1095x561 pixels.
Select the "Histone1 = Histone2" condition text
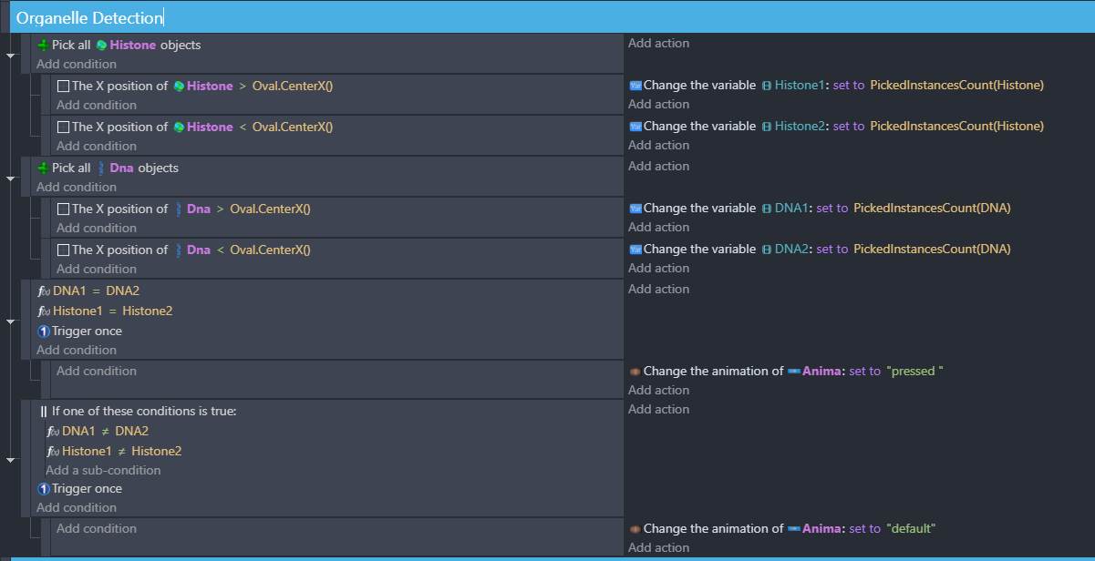click(x=113, y=311)
